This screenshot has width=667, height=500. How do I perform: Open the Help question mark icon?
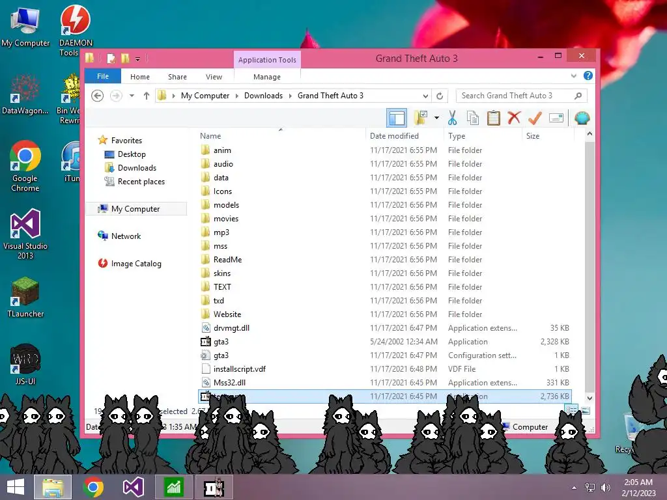point(588,76)
